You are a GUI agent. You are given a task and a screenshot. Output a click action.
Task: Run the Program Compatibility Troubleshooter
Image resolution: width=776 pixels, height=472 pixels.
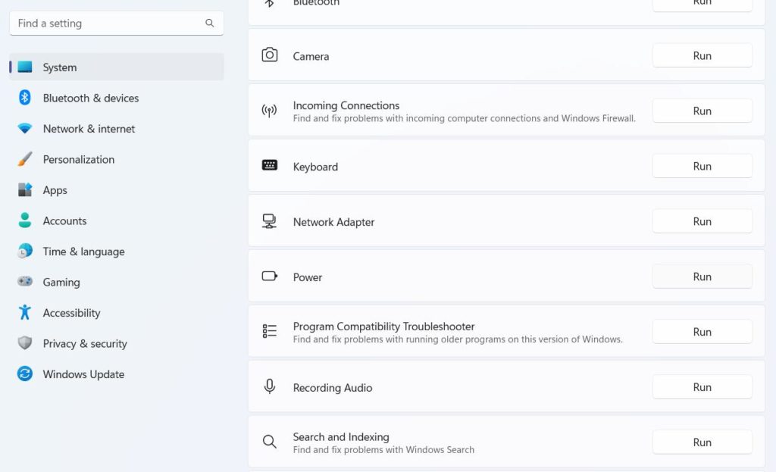click(x=702, y=332)
